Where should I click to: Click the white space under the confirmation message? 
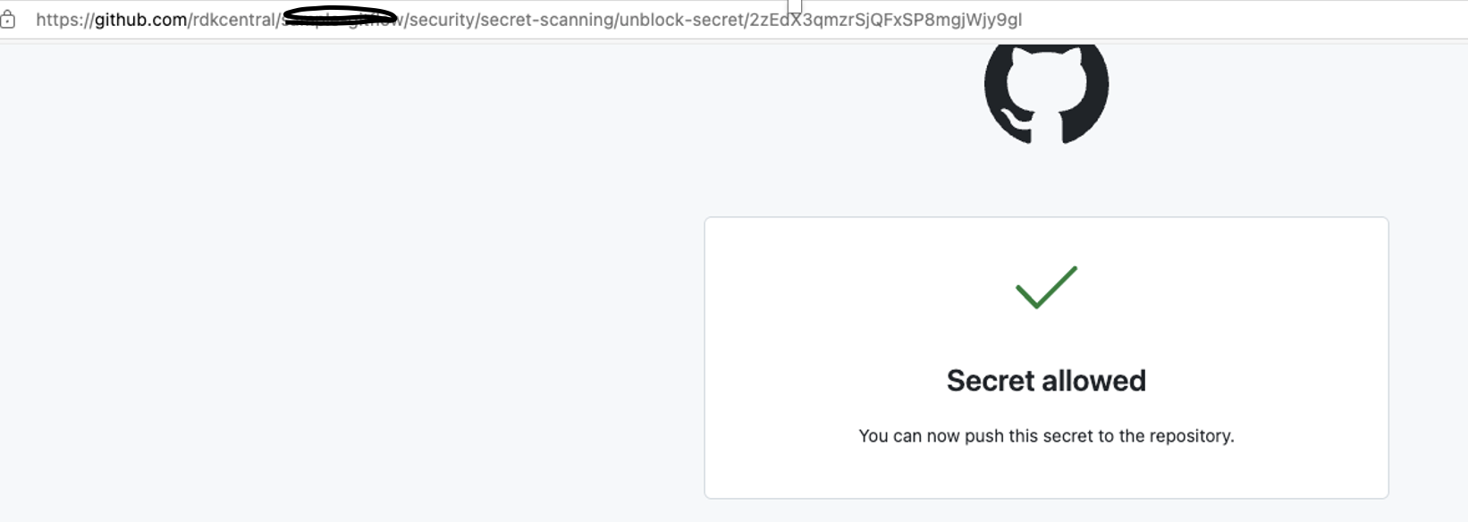1046,472
